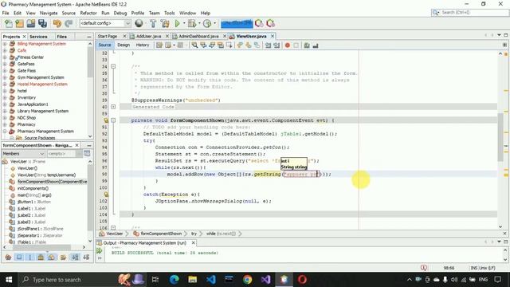Collapse the Pharmacy Management System project

click(x=5, y=131)
